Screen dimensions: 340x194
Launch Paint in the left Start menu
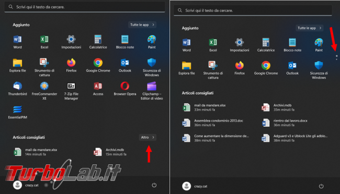pyautogui.click(x=152, y=42)
